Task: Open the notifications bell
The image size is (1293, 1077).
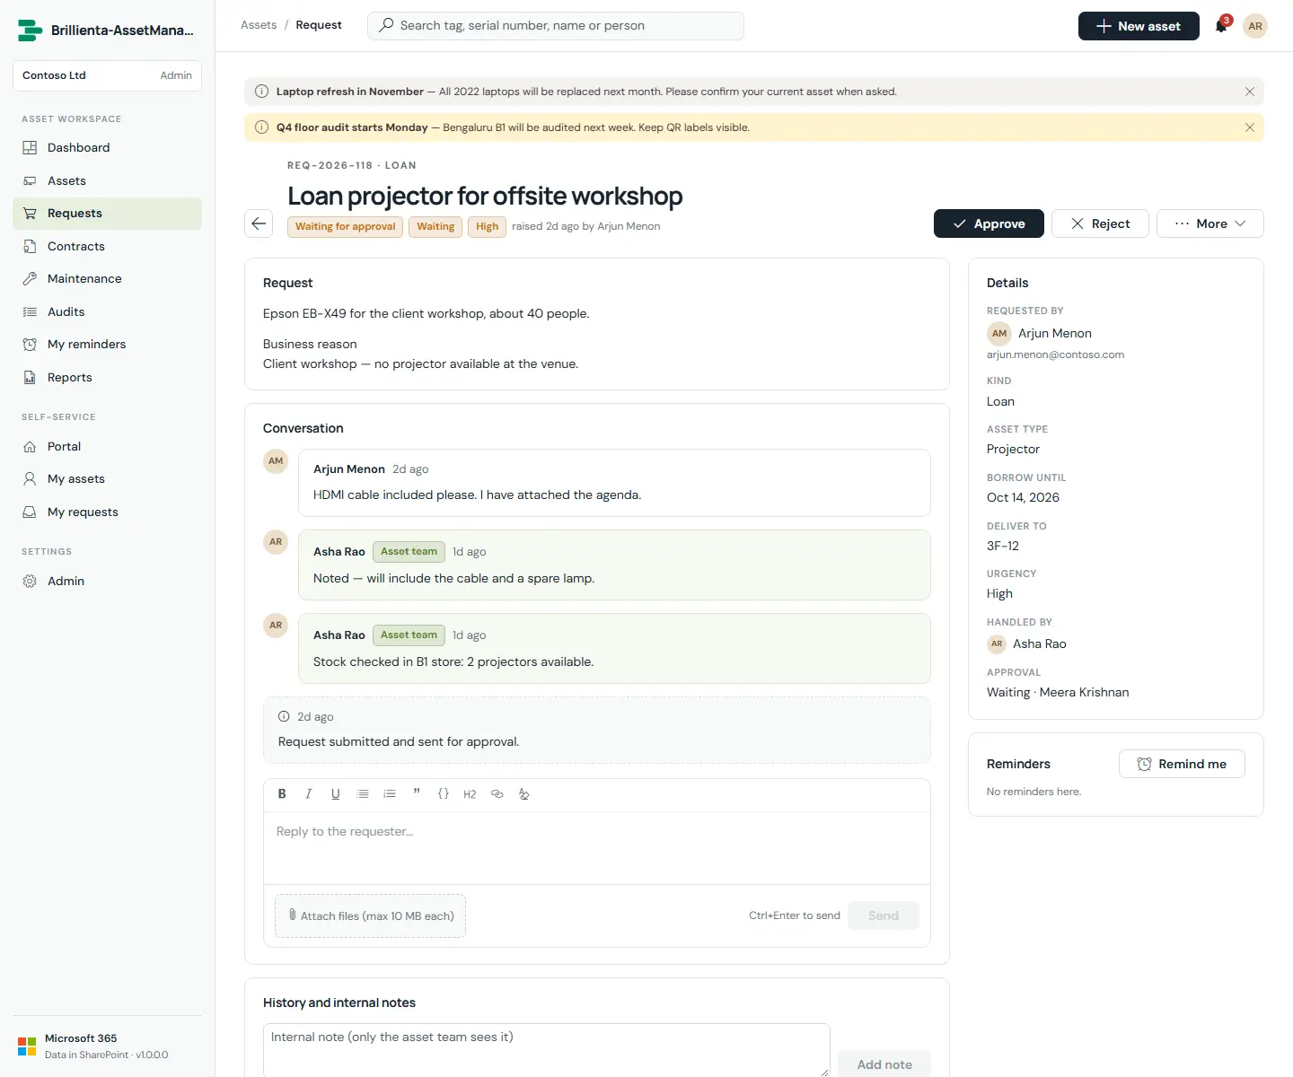Action: click(1221, 26)
